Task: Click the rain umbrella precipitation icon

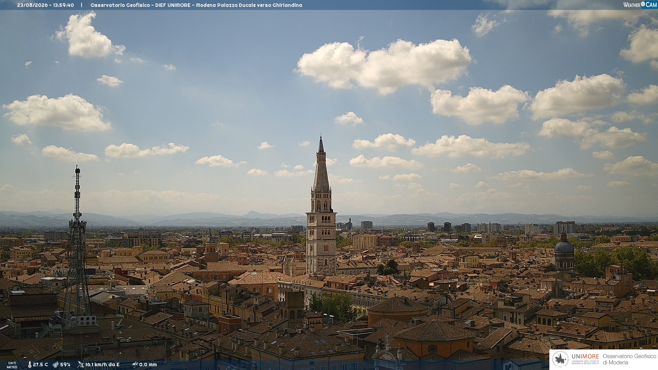Action: (135, 365)
